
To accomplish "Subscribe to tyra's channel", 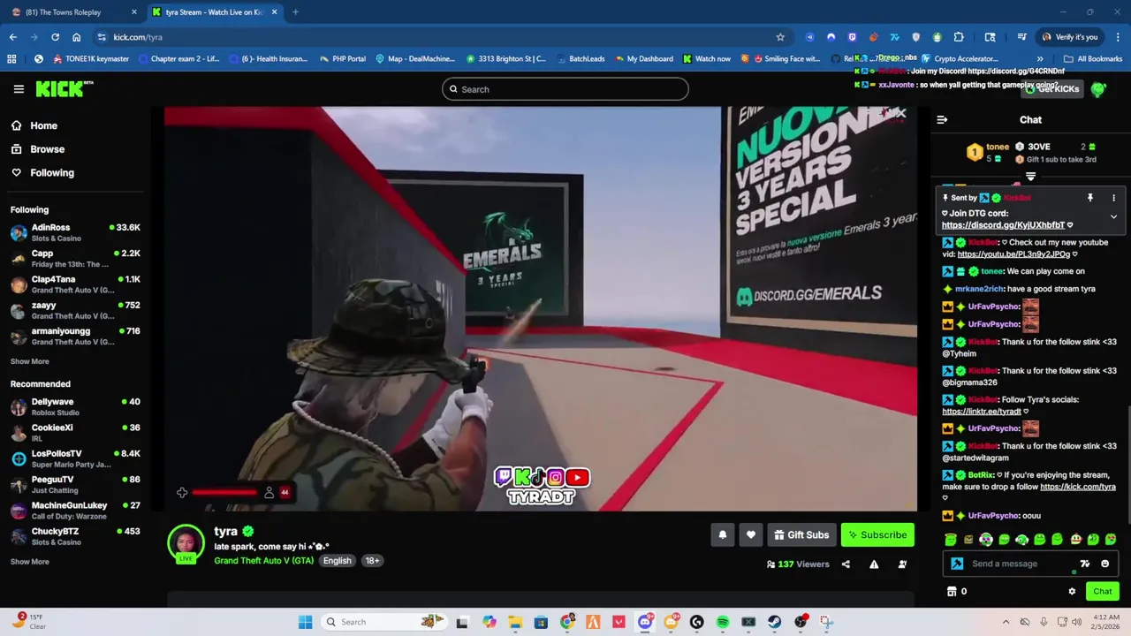I will [x=877, y=535].
